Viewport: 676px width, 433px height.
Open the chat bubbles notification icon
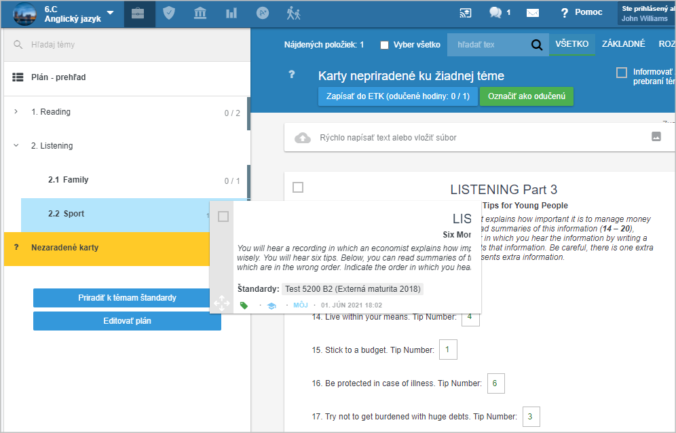coord(495,12)
